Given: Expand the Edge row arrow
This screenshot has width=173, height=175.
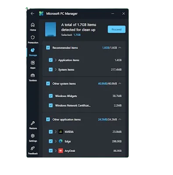Looking at the screenshot, I should [56, 141].
